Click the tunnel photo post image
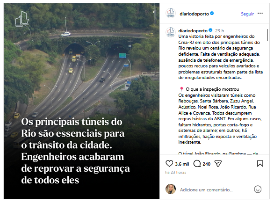This screenshot has height=204, width=274. coord(81,101)
